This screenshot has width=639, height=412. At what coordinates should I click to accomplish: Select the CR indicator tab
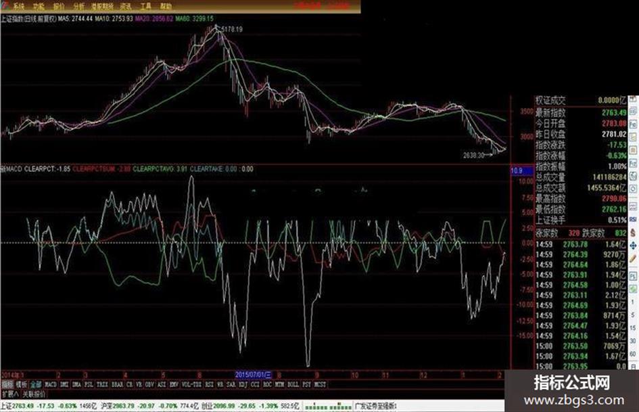coord(129,384)
